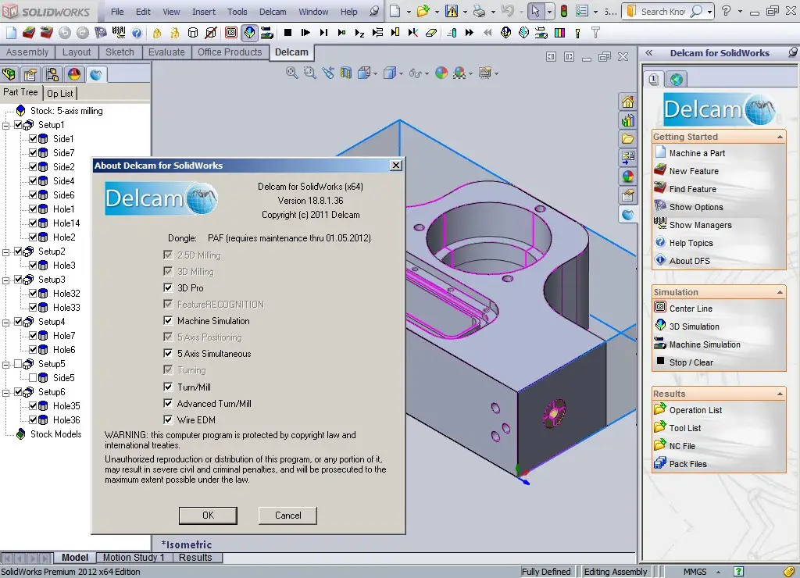
Task: Click the Find Feature icon
Action: (x=660, y=188)
